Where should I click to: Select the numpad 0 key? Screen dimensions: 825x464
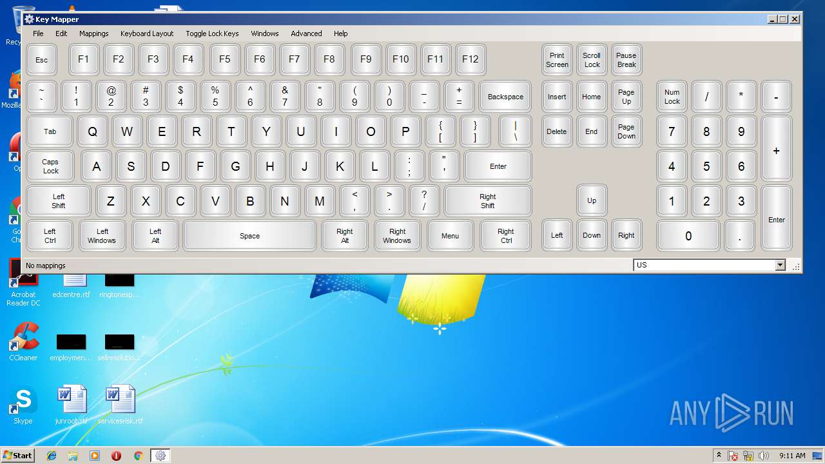(x=688, y=236)
